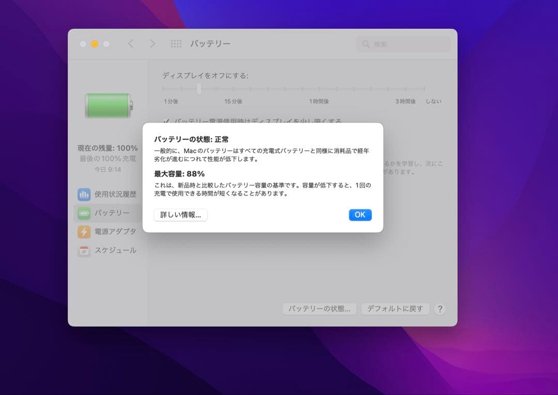Click the forward navigation arrow
This screenshot has height=395, width=558.
click(152, 44)
